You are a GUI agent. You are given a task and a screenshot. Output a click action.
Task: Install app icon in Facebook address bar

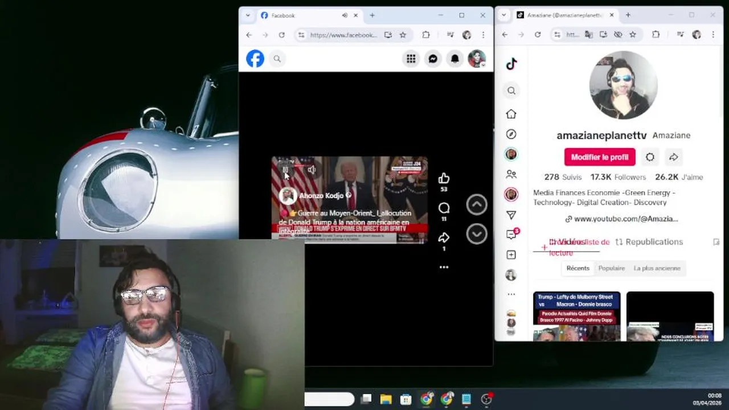tap(388, 35)
